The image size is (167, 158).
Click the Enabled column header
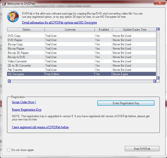pos(103,30)
